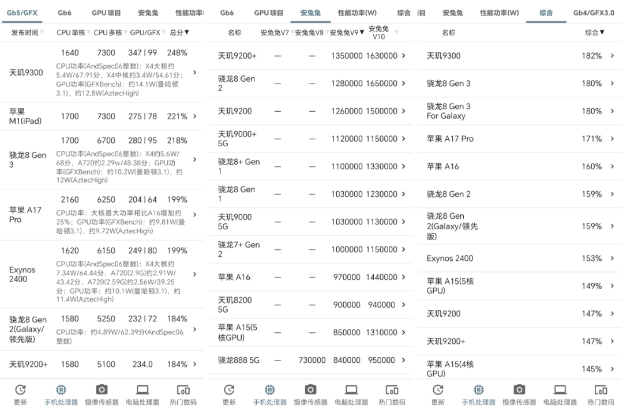Open 综合 tab in middle panel
623x410 pixels.
pyautogui.click(x=404, y=13)
